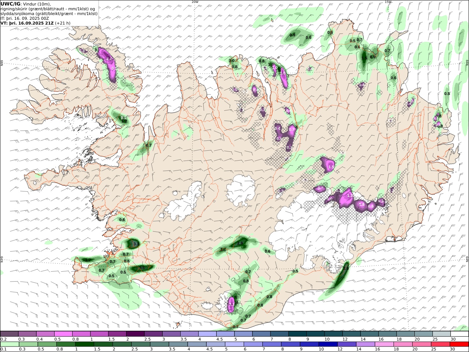This screenshot has height=352, width=469.
Task: Pick the gray 20 swatch in upper legend
Action: point(424,334)
